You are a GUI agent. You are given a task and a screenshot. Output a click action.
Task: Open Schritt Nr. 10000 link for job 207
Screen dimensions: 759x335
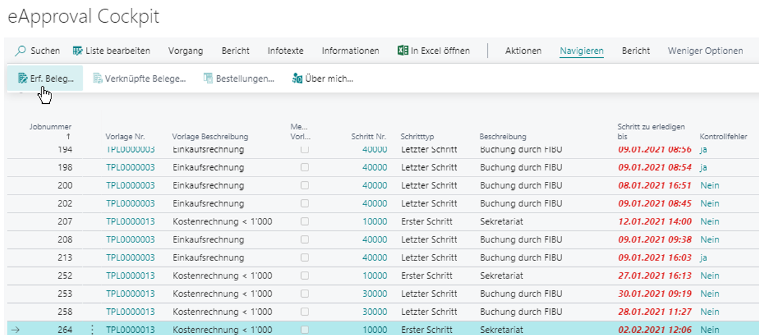click(x=374, y=221)
